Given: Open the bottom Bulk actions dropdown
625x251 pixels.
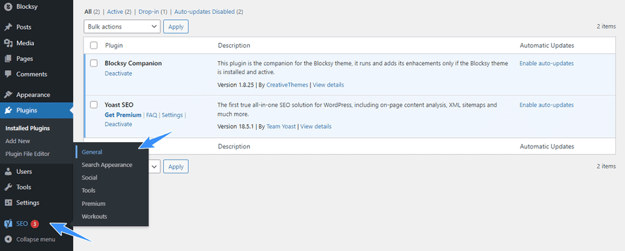Looking at the screenshot, I should 154,166.
